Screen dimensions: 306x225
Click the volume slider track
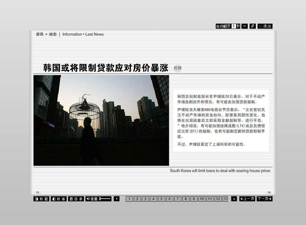105,199
